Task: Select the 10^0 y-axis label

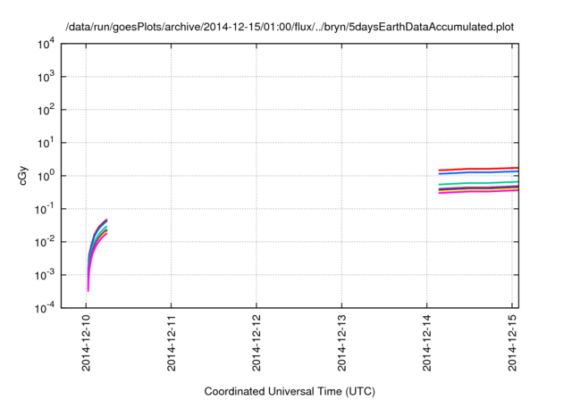Action: 46,176
